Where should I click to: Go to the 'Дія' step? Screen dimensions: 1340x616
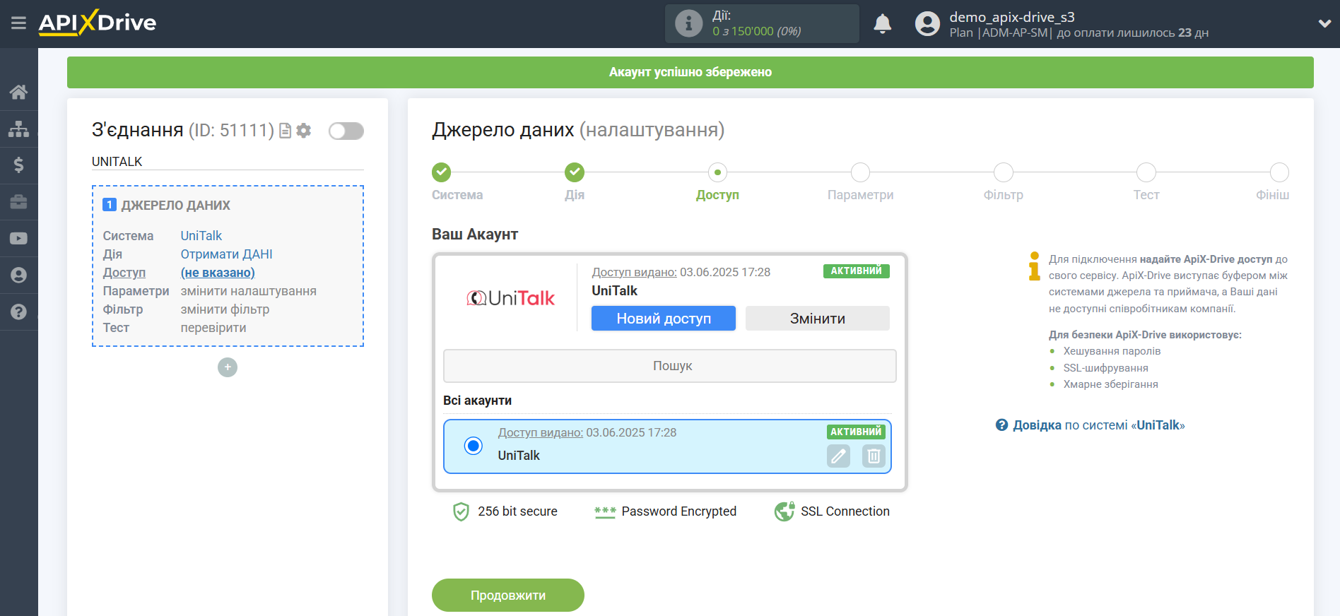click(575, 172)
